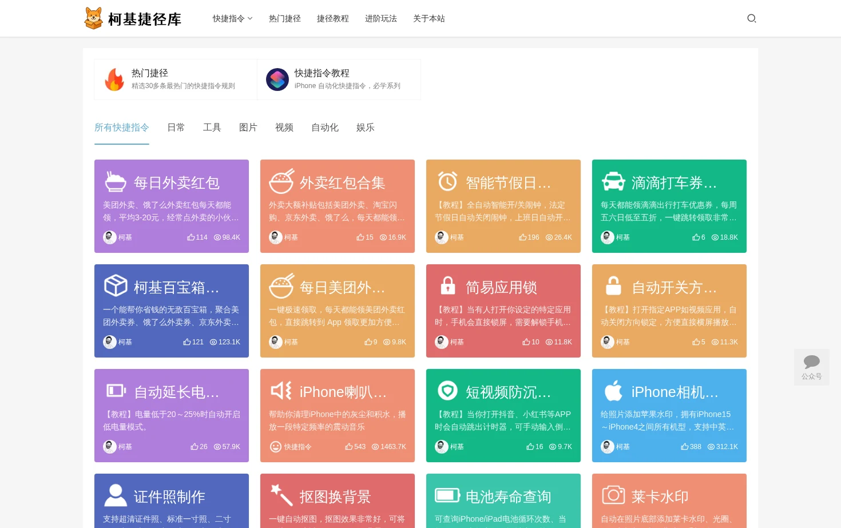Click the cube box icon on 柯基百宝箱 card
Viewport: 841px width, 528px height.
pyautogui.click(x=116, y=285)
